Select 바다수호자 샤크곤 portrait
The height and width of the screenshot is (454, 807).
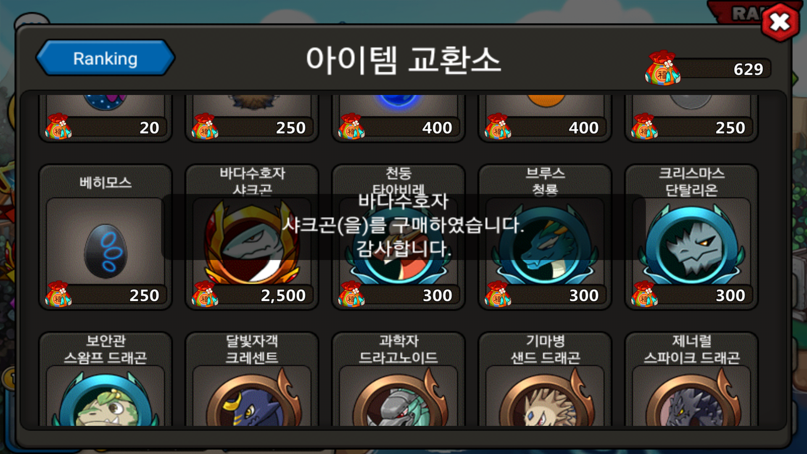(252, 241)
